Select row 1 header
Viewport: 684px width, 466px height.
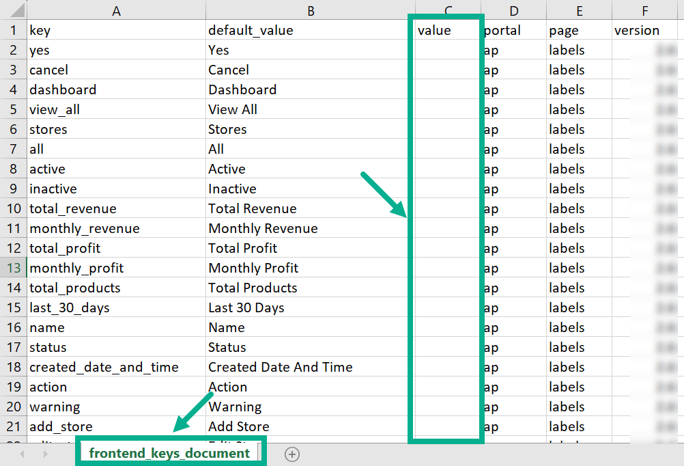click(13, 30)
